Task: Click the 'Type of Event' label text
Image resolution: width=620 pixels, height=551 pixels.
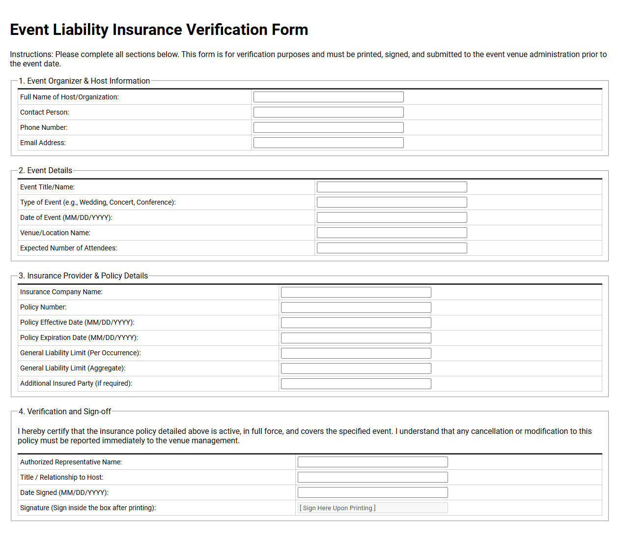Action: pyautogui.click(x=98, y=202)
